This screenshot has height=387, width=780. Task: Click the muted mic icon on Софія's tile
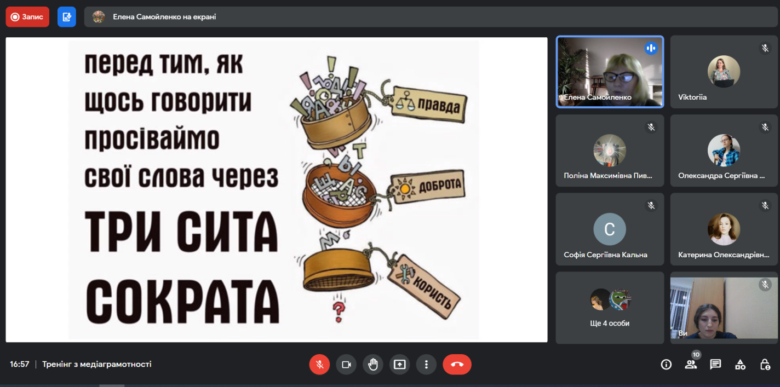tap(651, 206)
